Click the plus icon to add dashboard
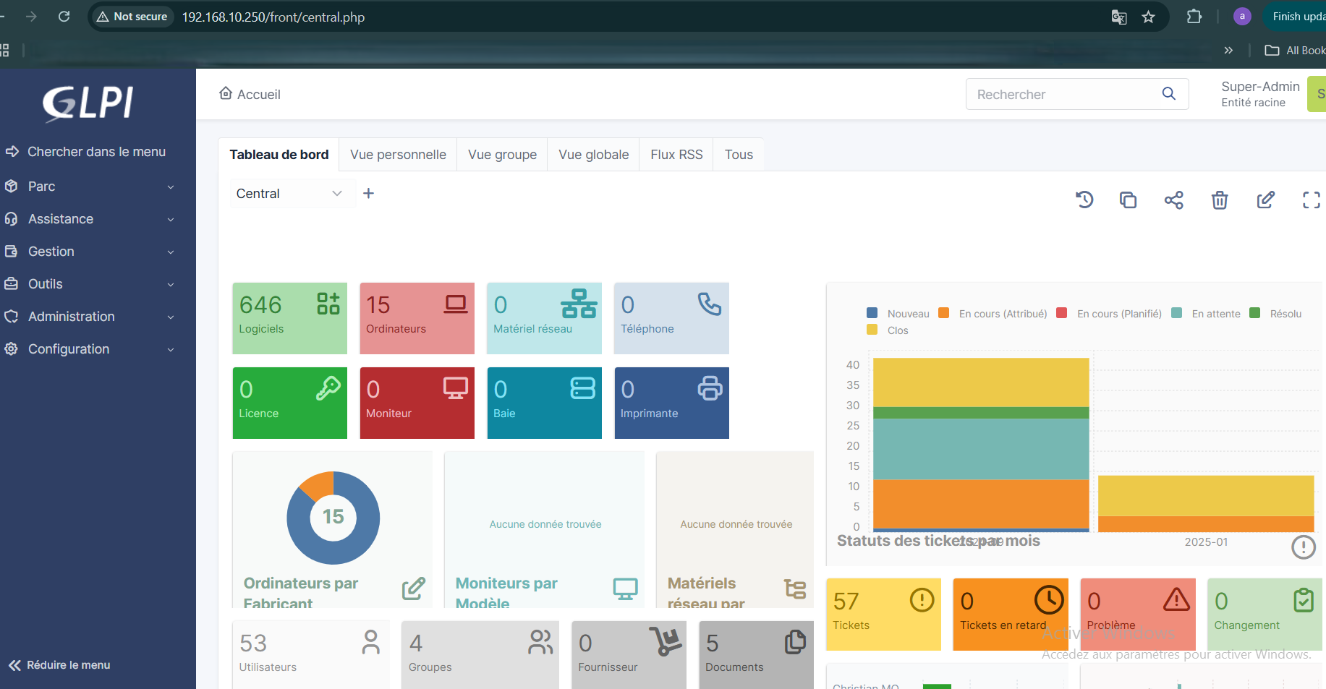1326x689 pixels. click(x=368, y=193)
